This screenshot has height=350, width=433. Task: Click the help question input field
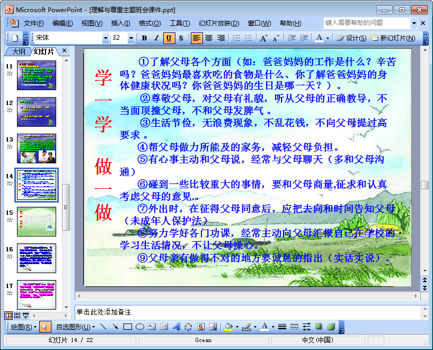(x=367, y=23)
